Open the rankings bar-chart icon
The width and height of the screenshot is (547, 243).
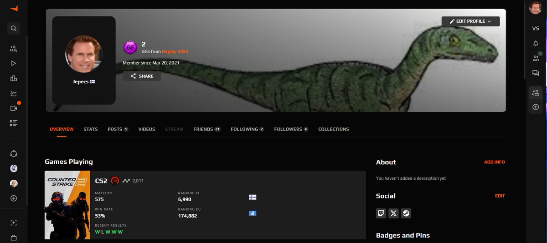tap(14, 78)
